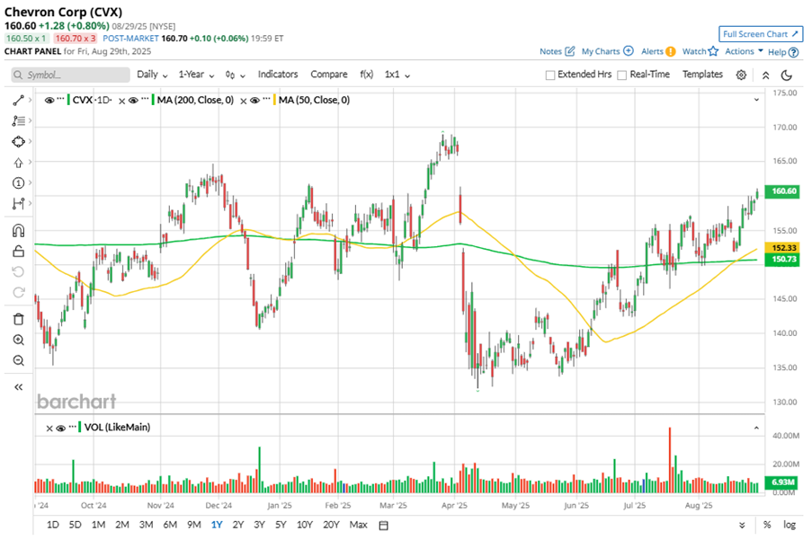This screenshot has width=812, height=540.
Task: Open the Fibonacci retracement tools
Action: [x=18, y=121]
